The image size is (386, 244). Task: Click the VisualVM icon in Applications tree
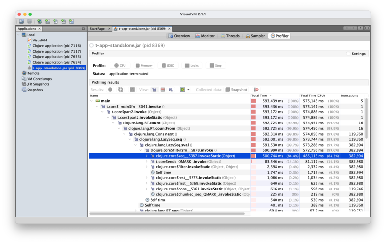29,40
